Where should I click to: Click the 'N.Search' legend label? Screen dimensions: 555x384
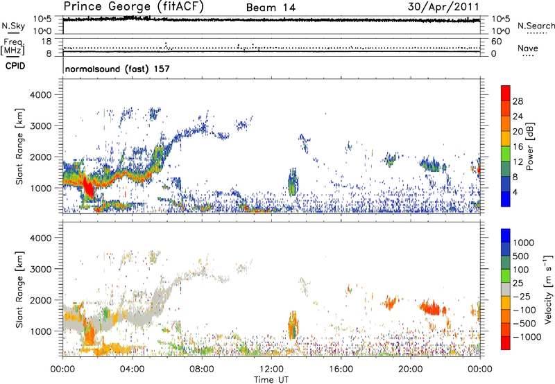coord(536,26)
